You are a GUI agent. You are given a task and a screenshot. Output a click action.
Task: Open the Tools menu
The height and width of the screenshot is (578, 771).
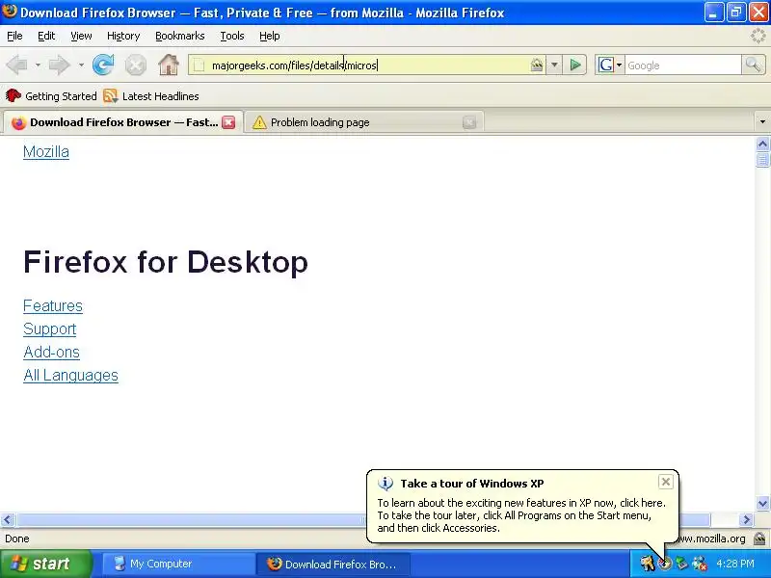coord(232,36)
